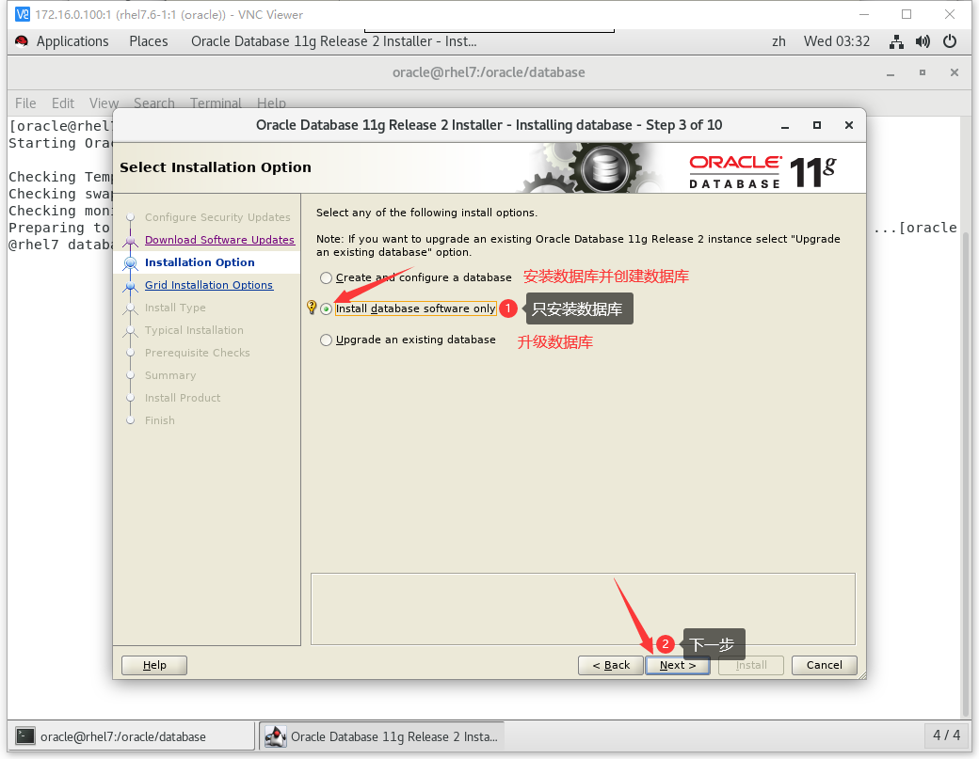Open the terminal Edit menu
This screenshot has height=759, width=979.
tap(63, 103)
